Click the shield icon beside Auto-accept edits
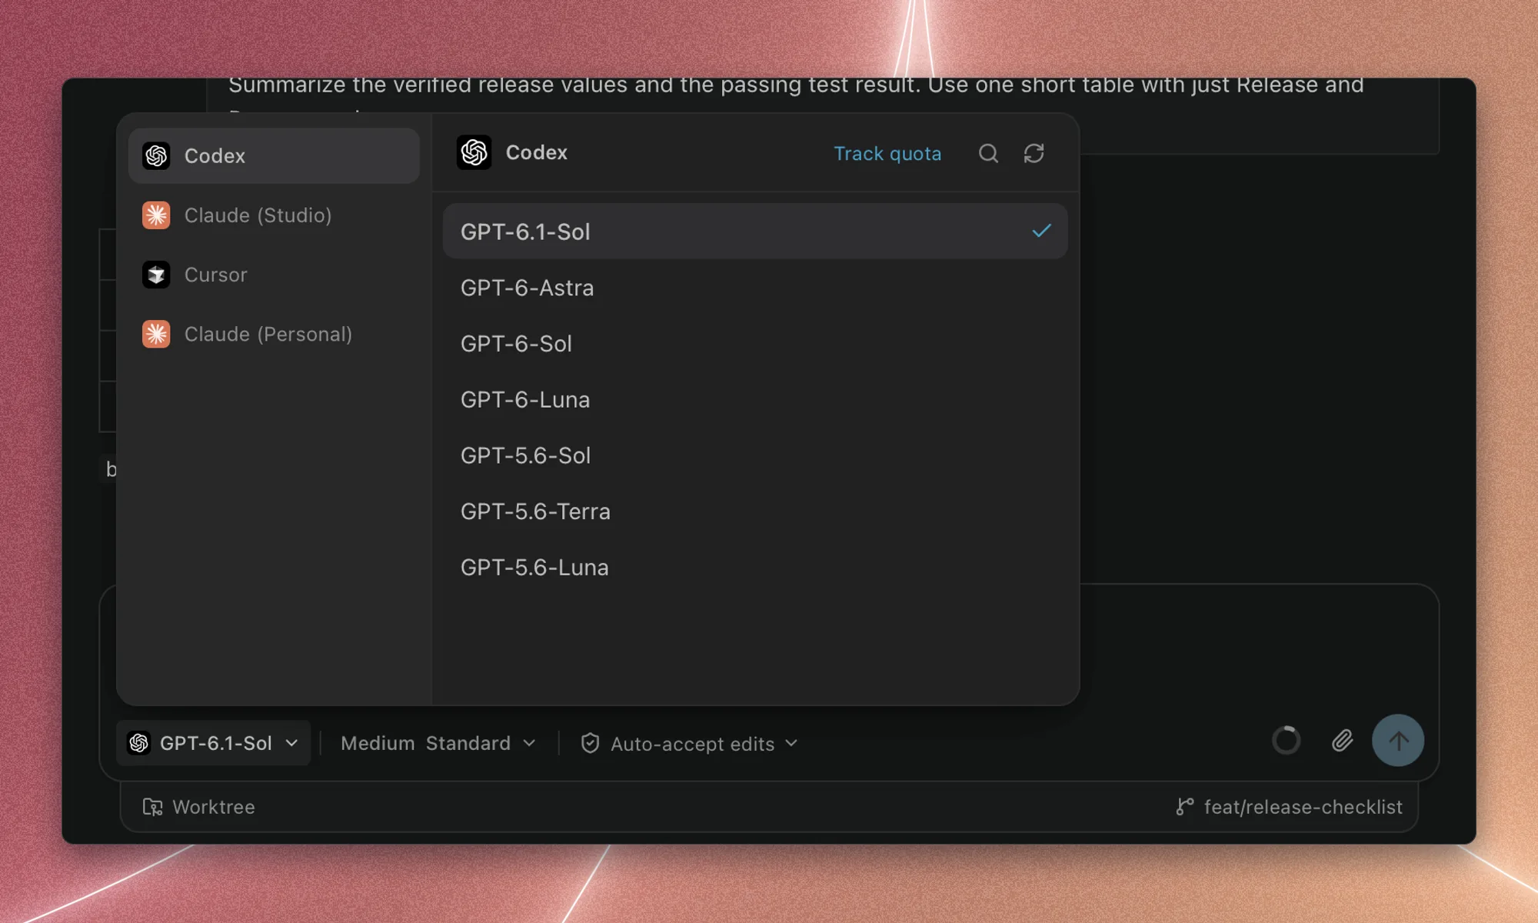Screen dimensions: 1538x923 click(590, 743)
